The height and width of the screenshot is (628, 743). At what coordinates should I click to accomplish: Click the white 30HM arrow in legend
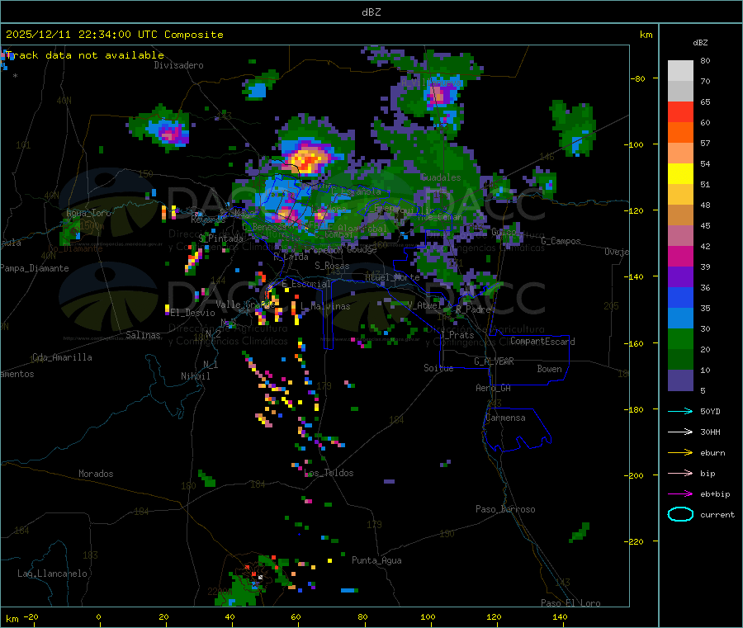[680, 432]
